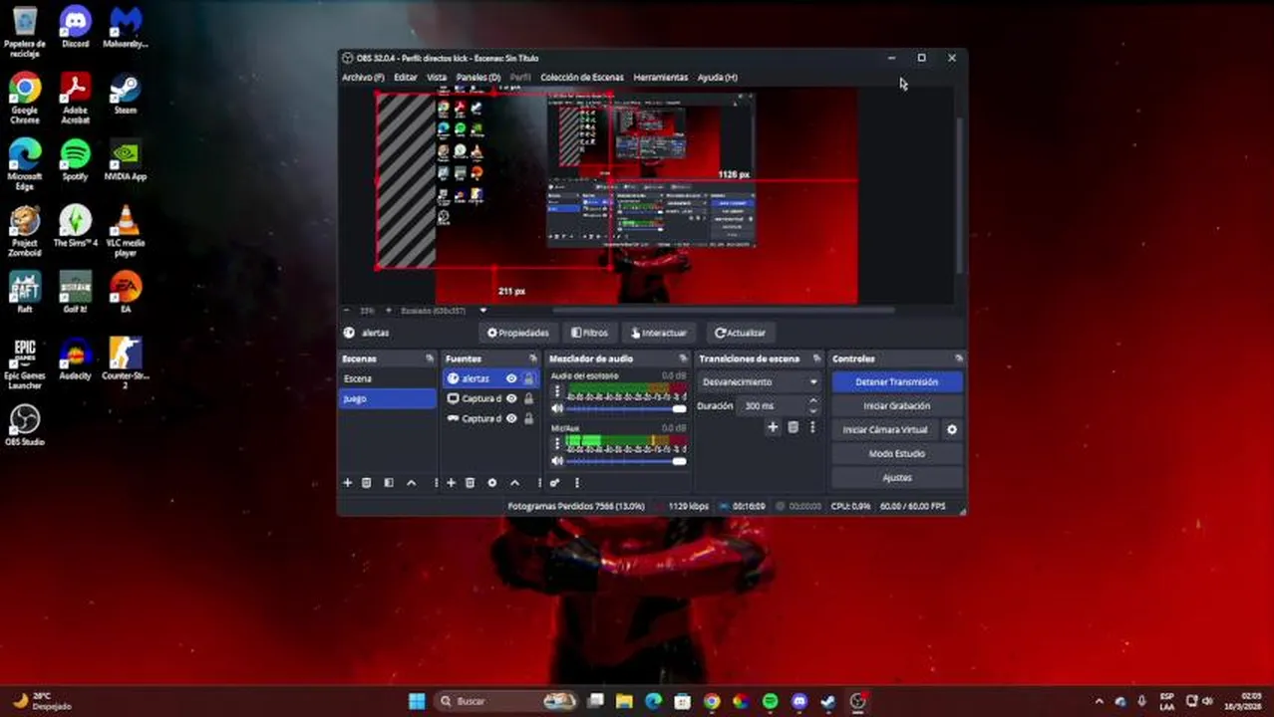The width and height of the screenshot is (1274, 717).
Task: Open scene filters icon in Escenas toolbar
Action: 388,482
